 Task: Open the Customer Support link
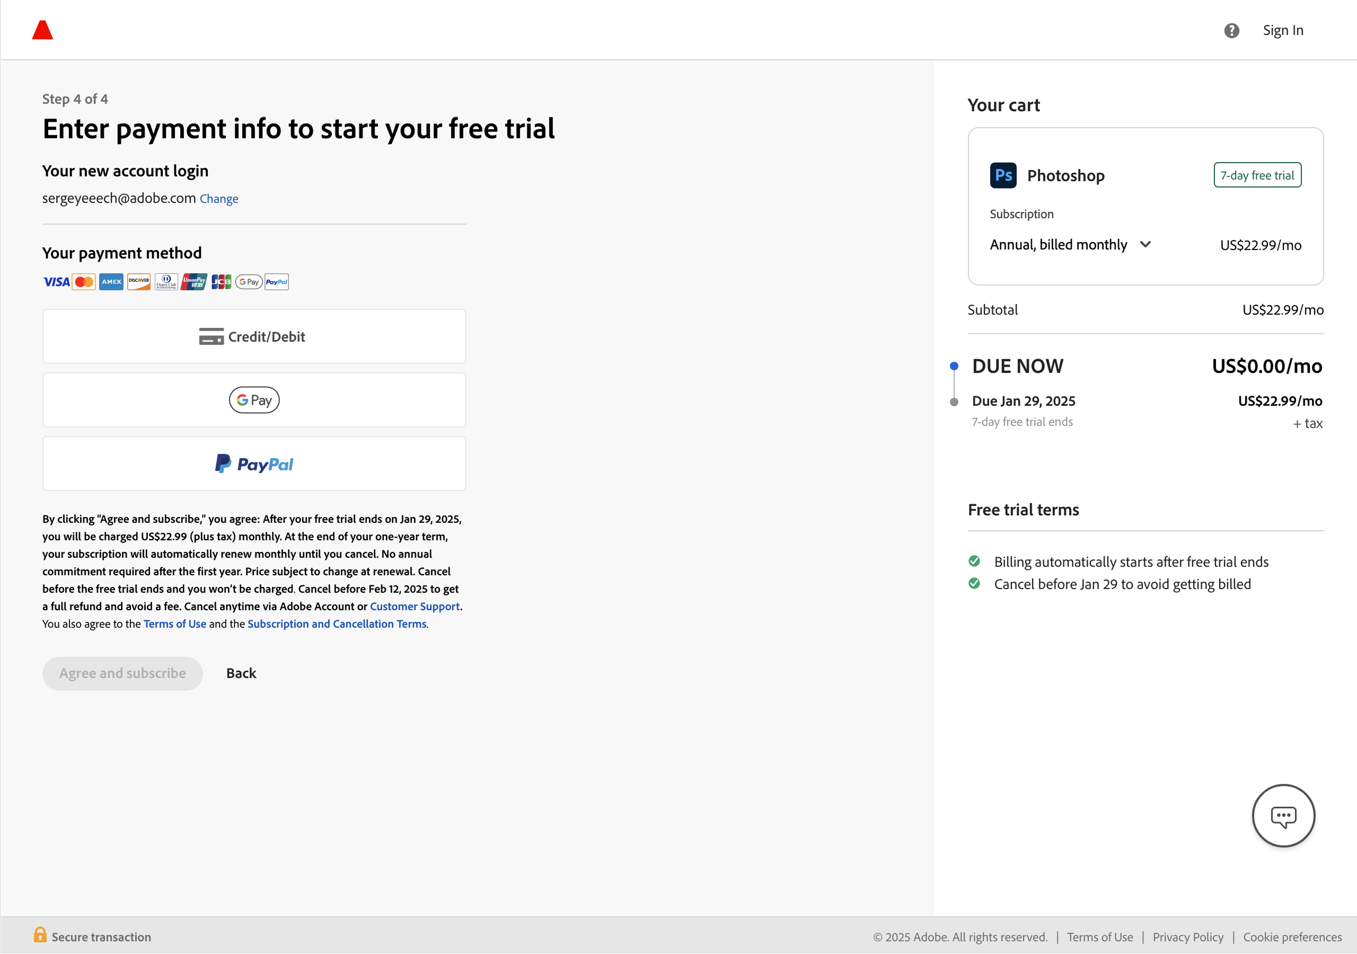[x=415, y=607]
